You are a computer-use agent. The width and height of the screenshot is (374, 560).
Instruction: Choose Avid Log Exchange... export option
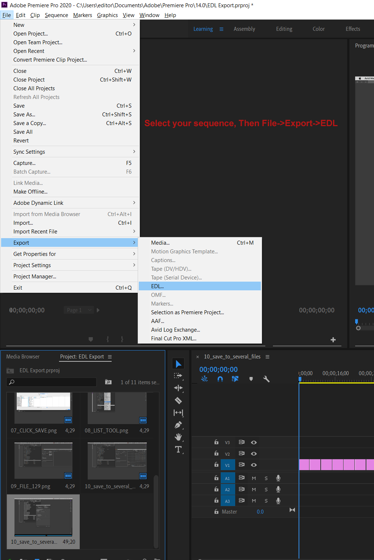tap(200, 330)
